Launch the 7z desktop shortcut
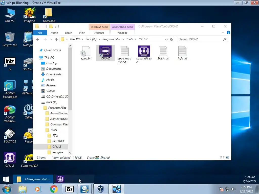Screen dimensions: 259x194 [10, 64]
